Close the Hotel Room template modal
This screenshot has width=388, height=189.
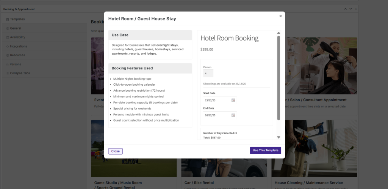pyautogui.click(x=280, y=16)
